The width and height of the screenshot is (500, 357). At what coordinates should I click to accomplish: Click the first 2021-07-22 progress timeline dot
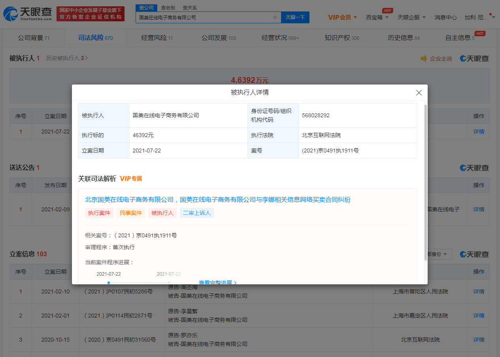tap(109, 282)
